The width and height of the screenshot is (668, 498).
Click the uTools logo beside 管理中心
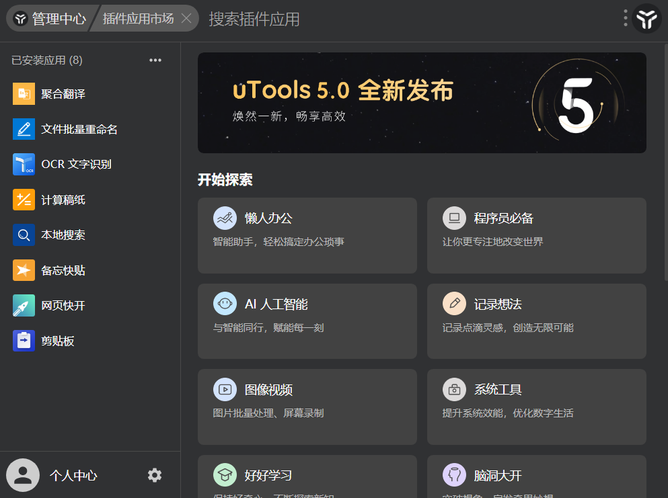20,19
